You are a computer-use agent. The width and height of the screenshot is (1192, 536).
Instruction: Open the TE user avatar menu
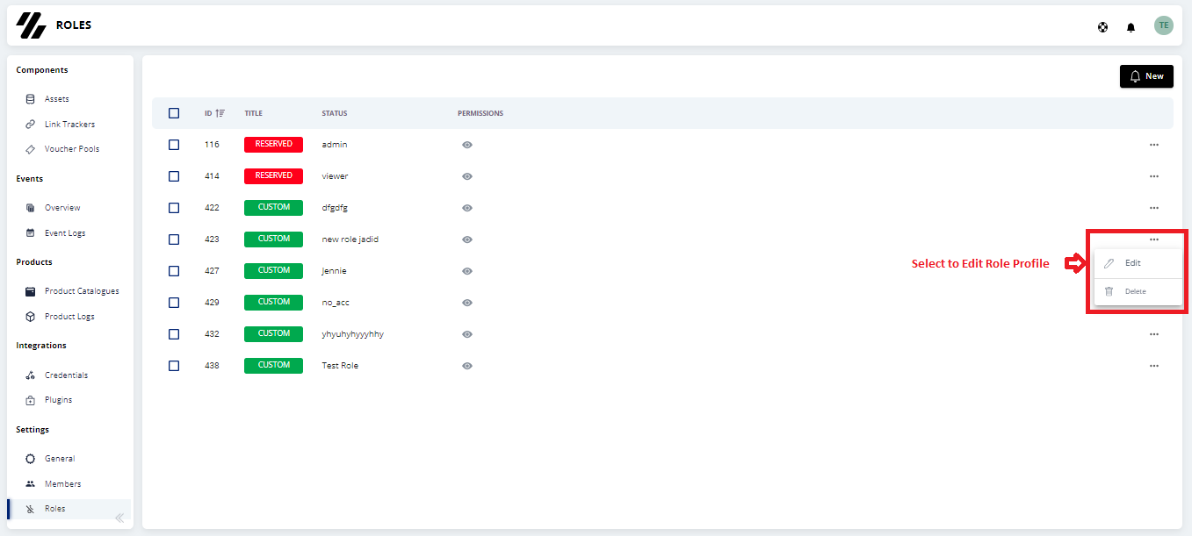click(1164, 25)
